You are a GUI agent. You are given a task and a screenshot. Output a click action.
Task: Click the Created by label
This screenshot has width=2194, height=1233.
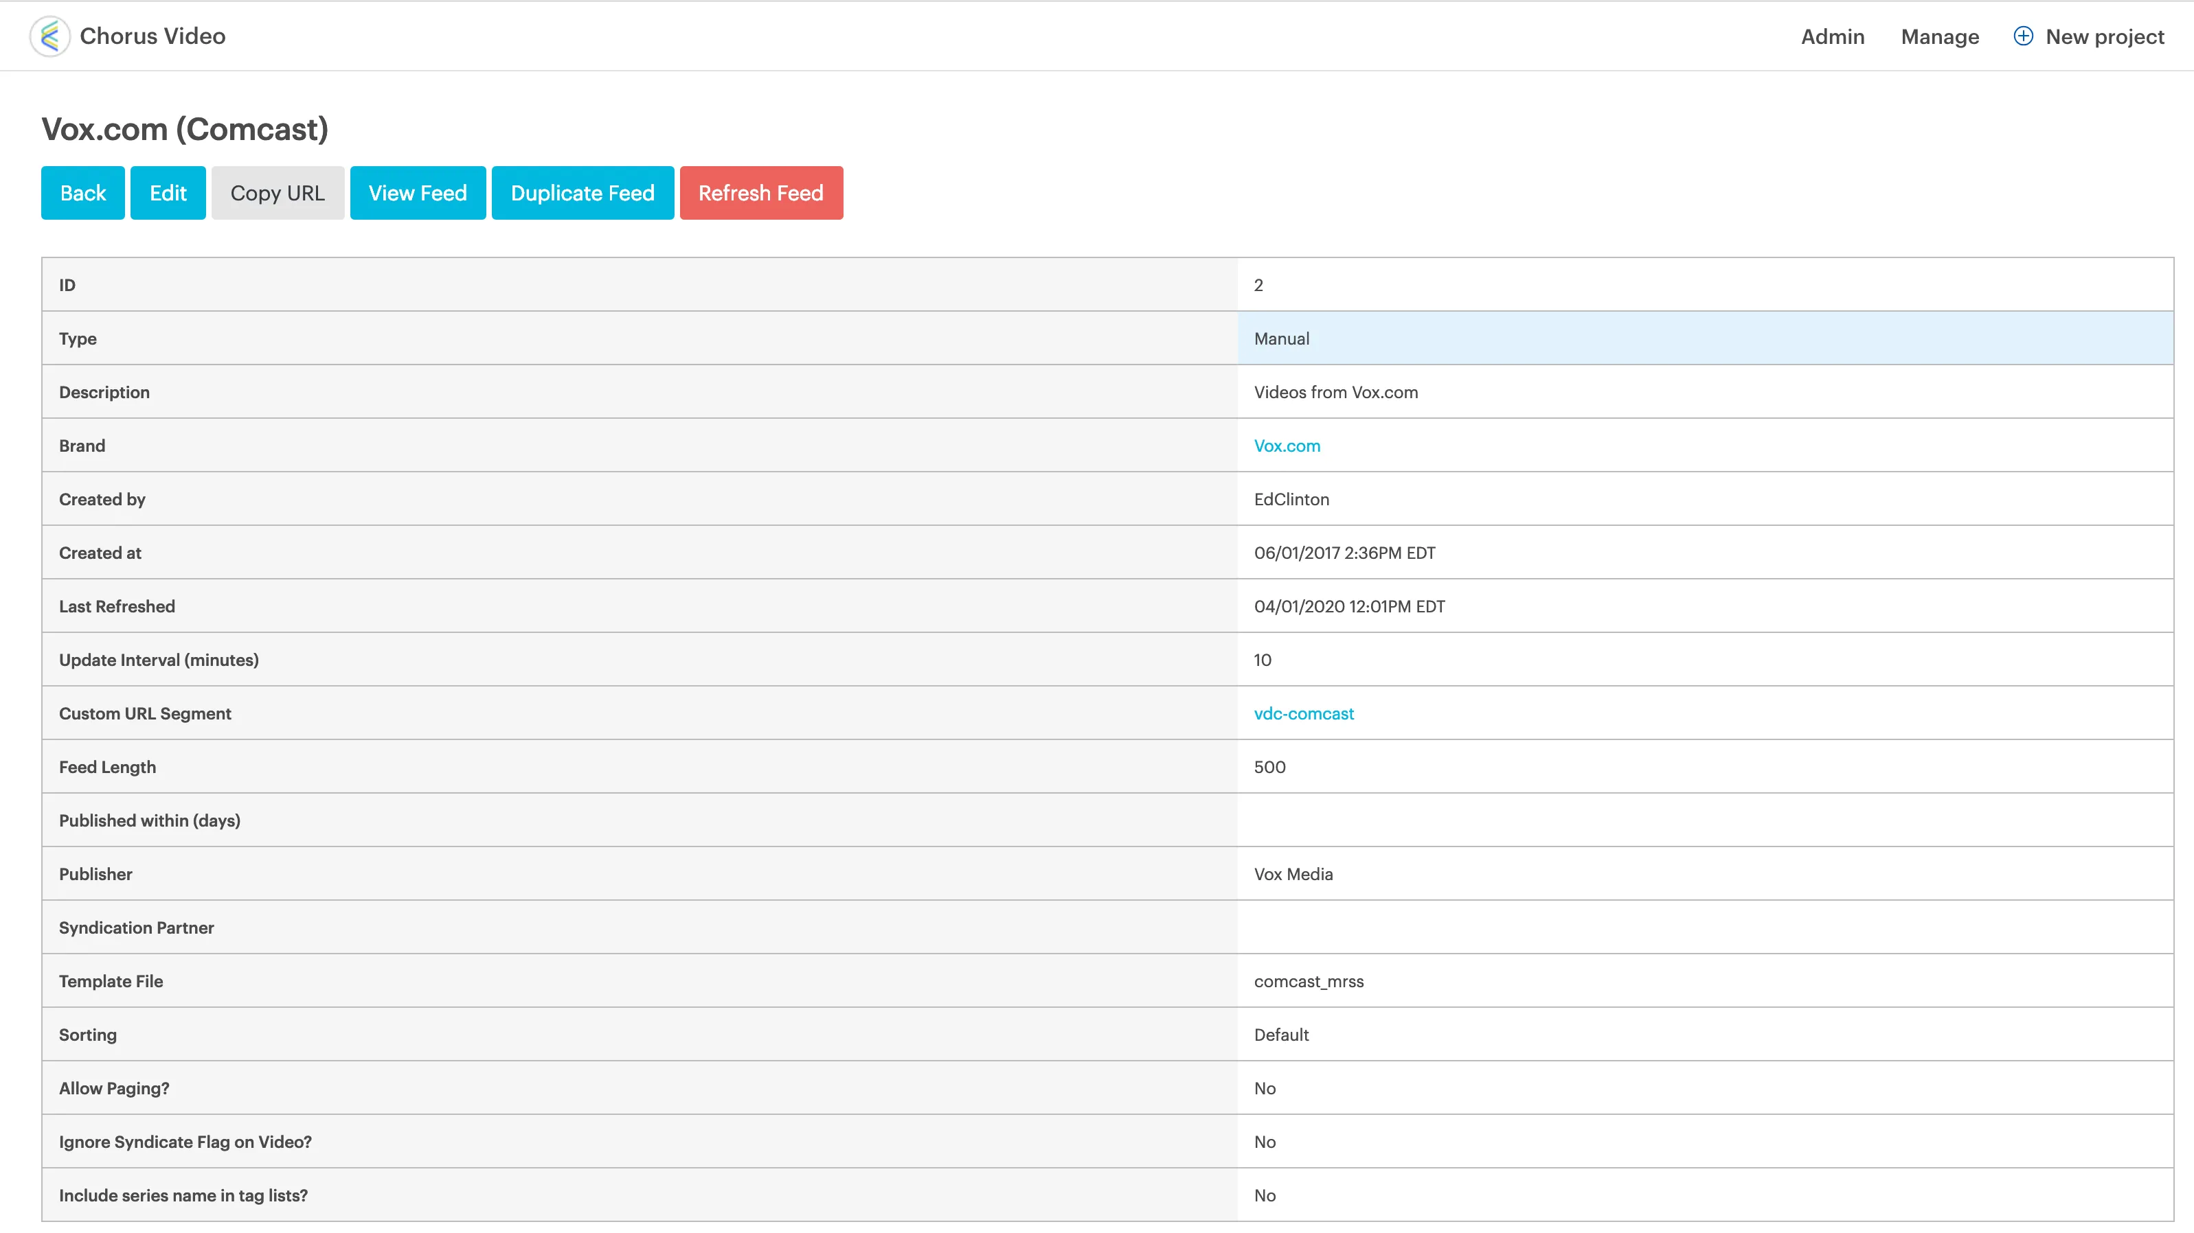pyautogui.click(x=102, y=500)
